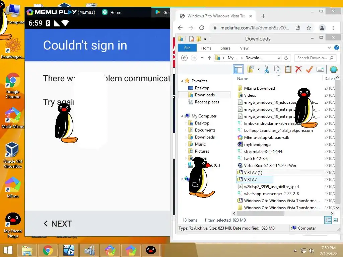Click the volume speaker tray icon
The height and width of the screenshot is (257, 343).
[311, 250]
